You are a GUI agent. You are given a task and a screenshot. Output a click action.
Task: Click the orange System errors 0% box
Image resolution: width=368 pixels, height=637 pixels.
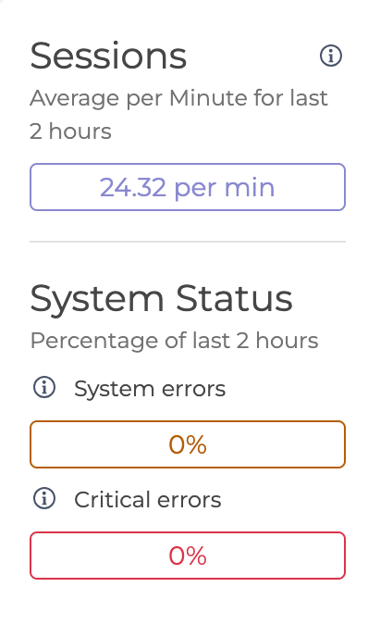(188, 444)
